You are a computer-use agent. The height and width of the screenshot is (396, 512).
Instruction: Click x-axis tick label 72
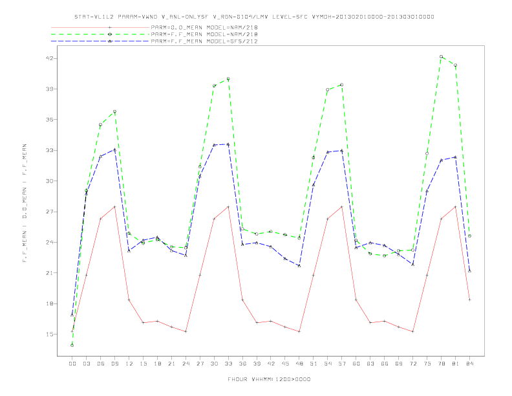412,364
